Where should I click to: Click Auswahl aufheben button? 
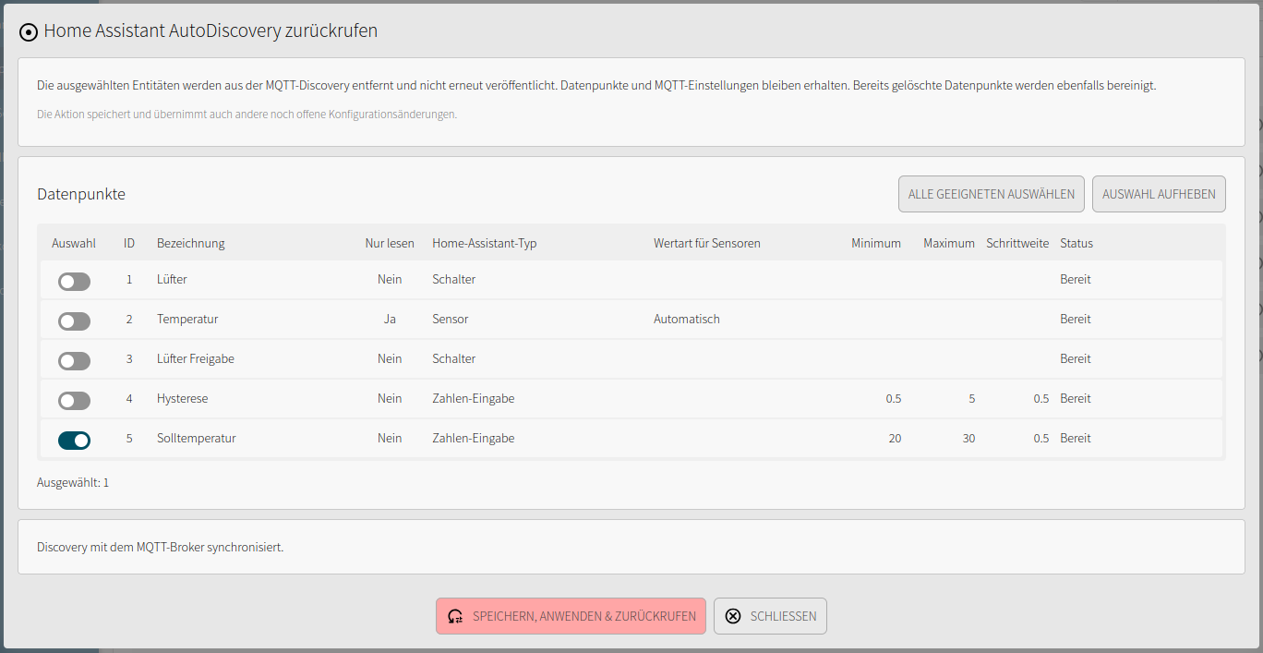[x=1159, y=194]
